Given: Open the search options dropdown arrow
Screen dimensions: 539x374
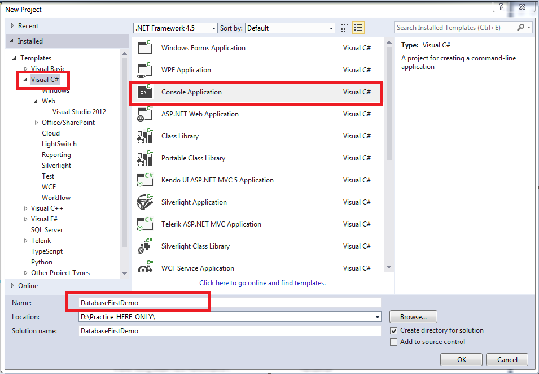Looking at the screenshot, I should coord(529,28).
